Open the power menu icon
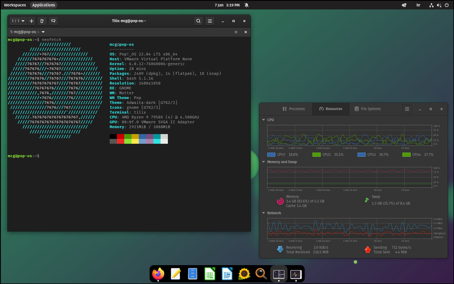 [447, 5]
